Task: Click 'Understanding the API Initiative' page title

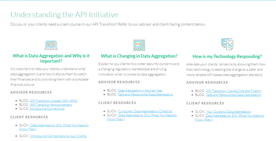Action: click(64, 15)
